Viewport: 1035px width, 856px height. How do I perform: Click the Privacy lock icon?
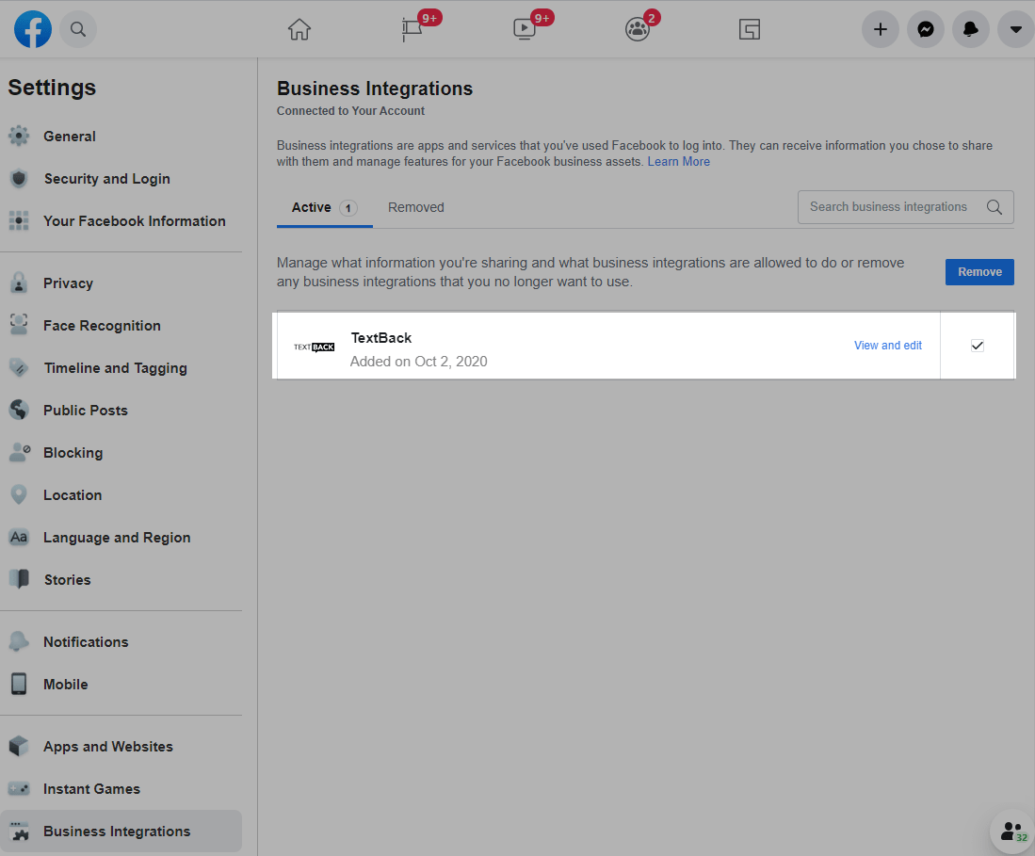click(19, 283)
